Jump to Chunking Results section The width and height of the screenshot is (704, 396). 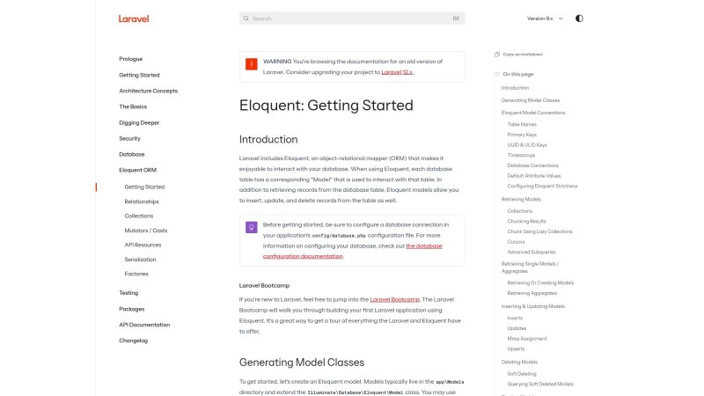[526, 222]
